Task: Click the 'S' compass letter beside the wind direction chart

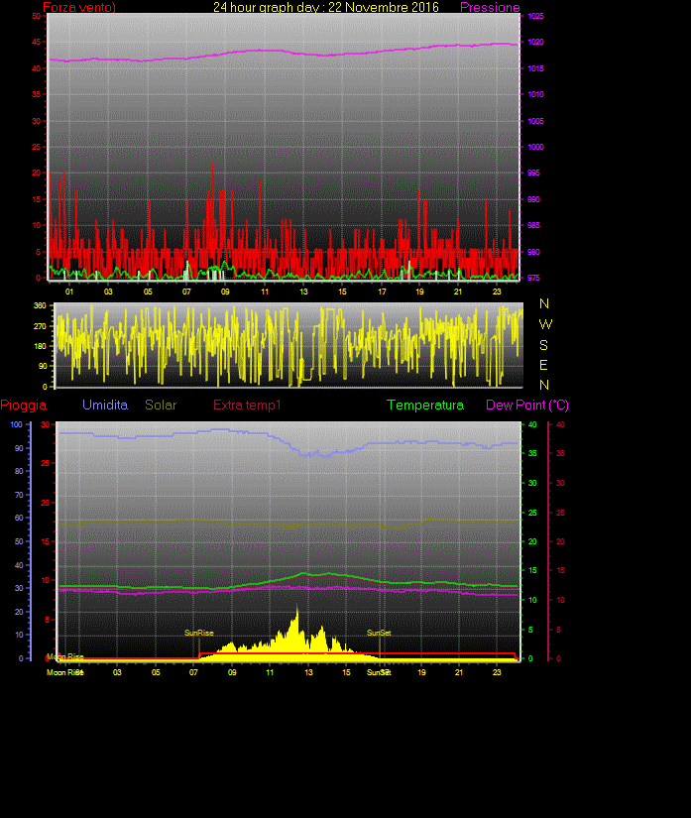Action: 543,345
